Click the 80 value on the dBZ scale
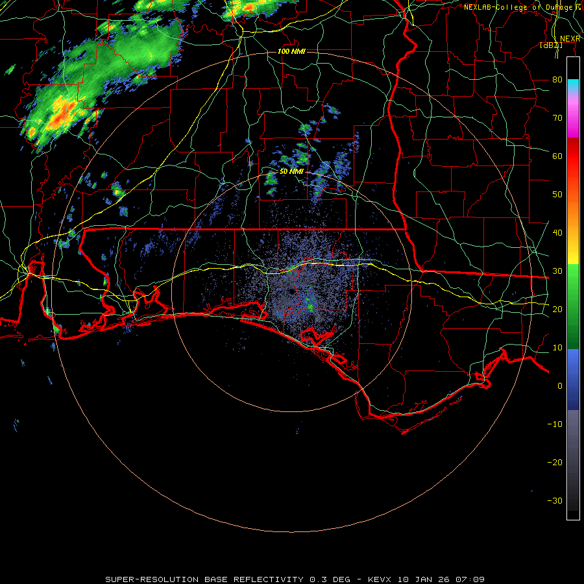Image resolution: width=584 pixels, height=584 pixels. pos(557,80)
